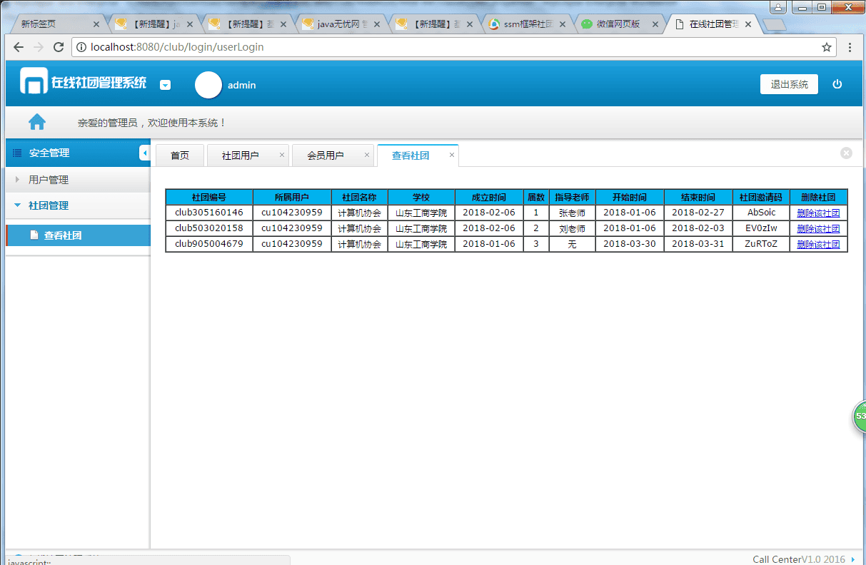Click admin avatar circle

pyautogui.click(x=208, y=85)
